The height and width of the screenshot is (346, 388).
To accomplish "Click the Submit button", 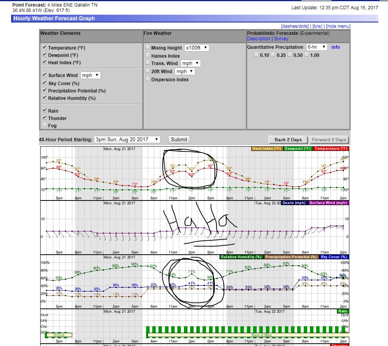I will pos(179,139).
